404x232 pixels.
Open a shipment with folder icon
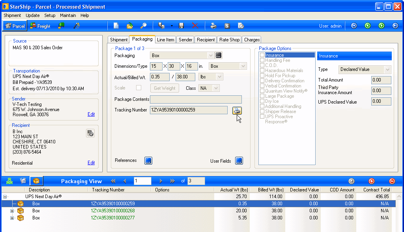click(x=130, y=26)
